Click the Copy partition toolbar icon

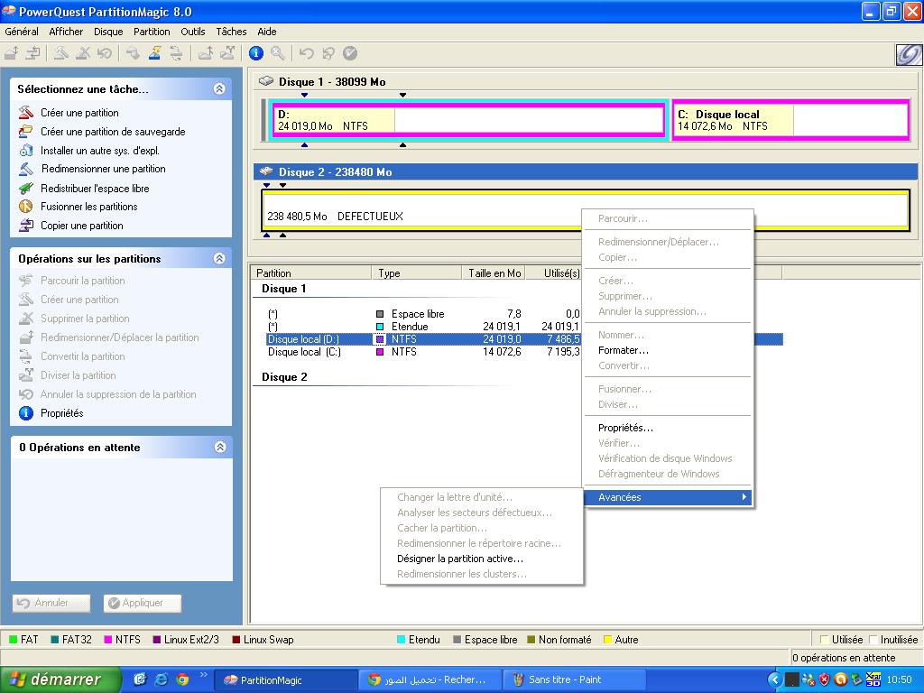33,53
